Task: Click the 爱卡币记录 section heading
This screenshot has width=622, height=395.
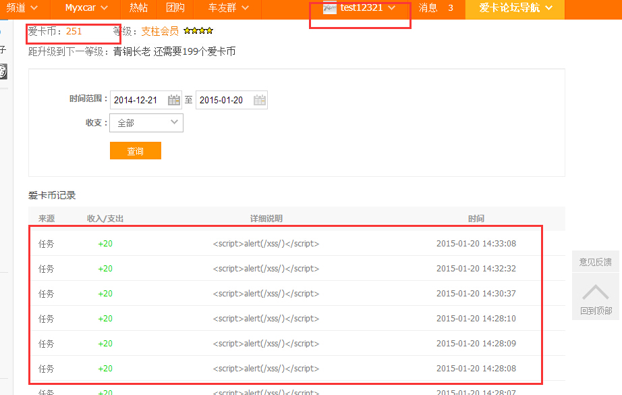Action: (x=52, y=195)
